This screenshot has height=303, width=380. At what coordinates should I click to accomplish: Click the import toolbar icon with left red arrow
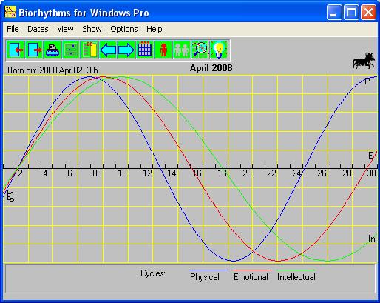16,50
